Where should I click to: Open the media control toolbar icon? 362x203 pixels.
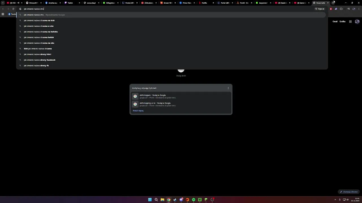pos(348,9)
